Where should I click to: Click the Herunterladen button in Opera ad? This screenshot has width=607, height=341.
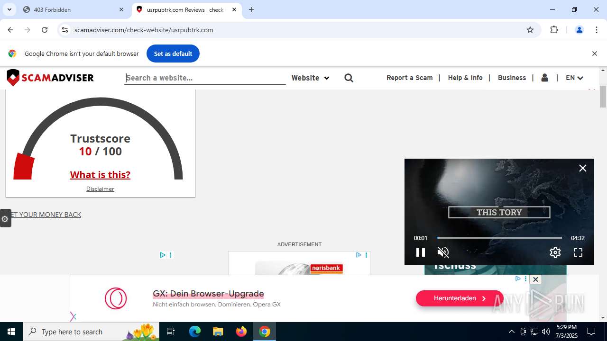click(460, 298)
